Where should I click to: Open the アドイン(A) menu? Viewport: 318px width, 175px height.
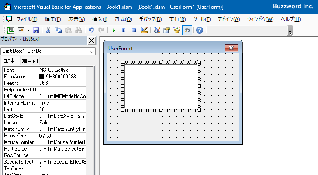click(229, 19)
